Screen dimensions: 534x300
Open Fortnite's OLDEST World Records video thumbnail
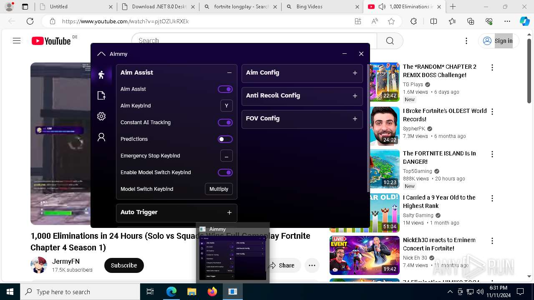coord(384,126)
